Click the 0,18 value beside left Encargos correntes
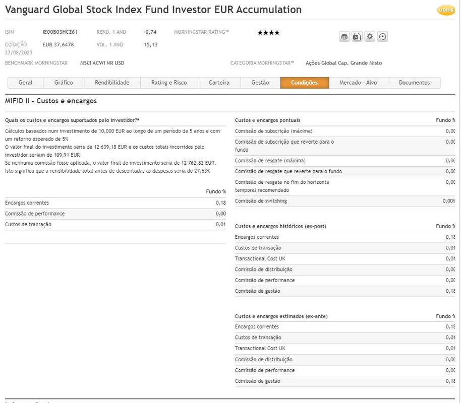462x403 pixels. click(x=221, y=203)
